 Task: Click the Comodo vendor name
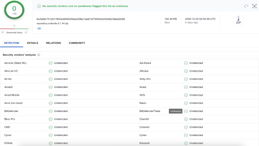coord(145,127)
